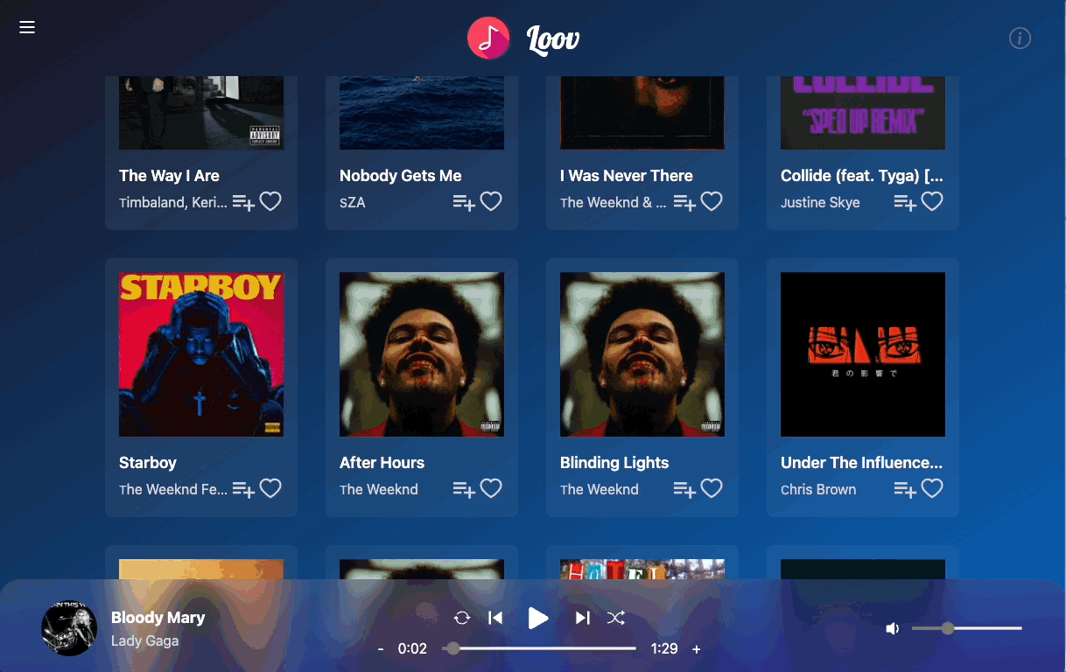
Task: Add Nobody Gets Me to playlist
Action: point(464,203)
